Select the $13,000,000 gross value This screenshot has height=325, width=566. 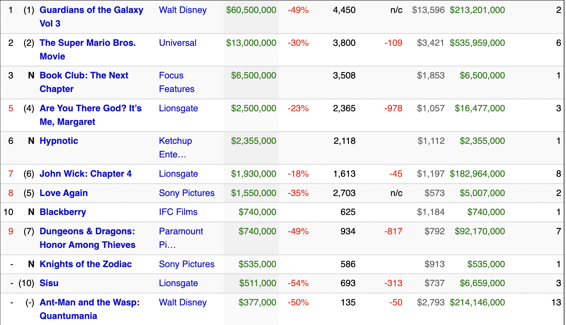tap(251, 43)
